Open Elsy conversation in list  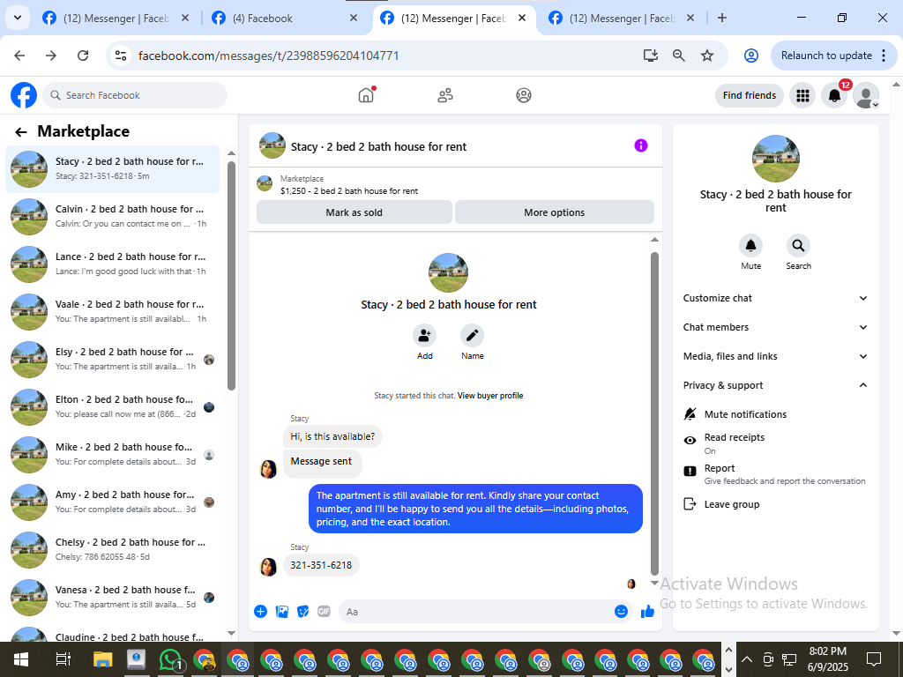pos(112,360)
